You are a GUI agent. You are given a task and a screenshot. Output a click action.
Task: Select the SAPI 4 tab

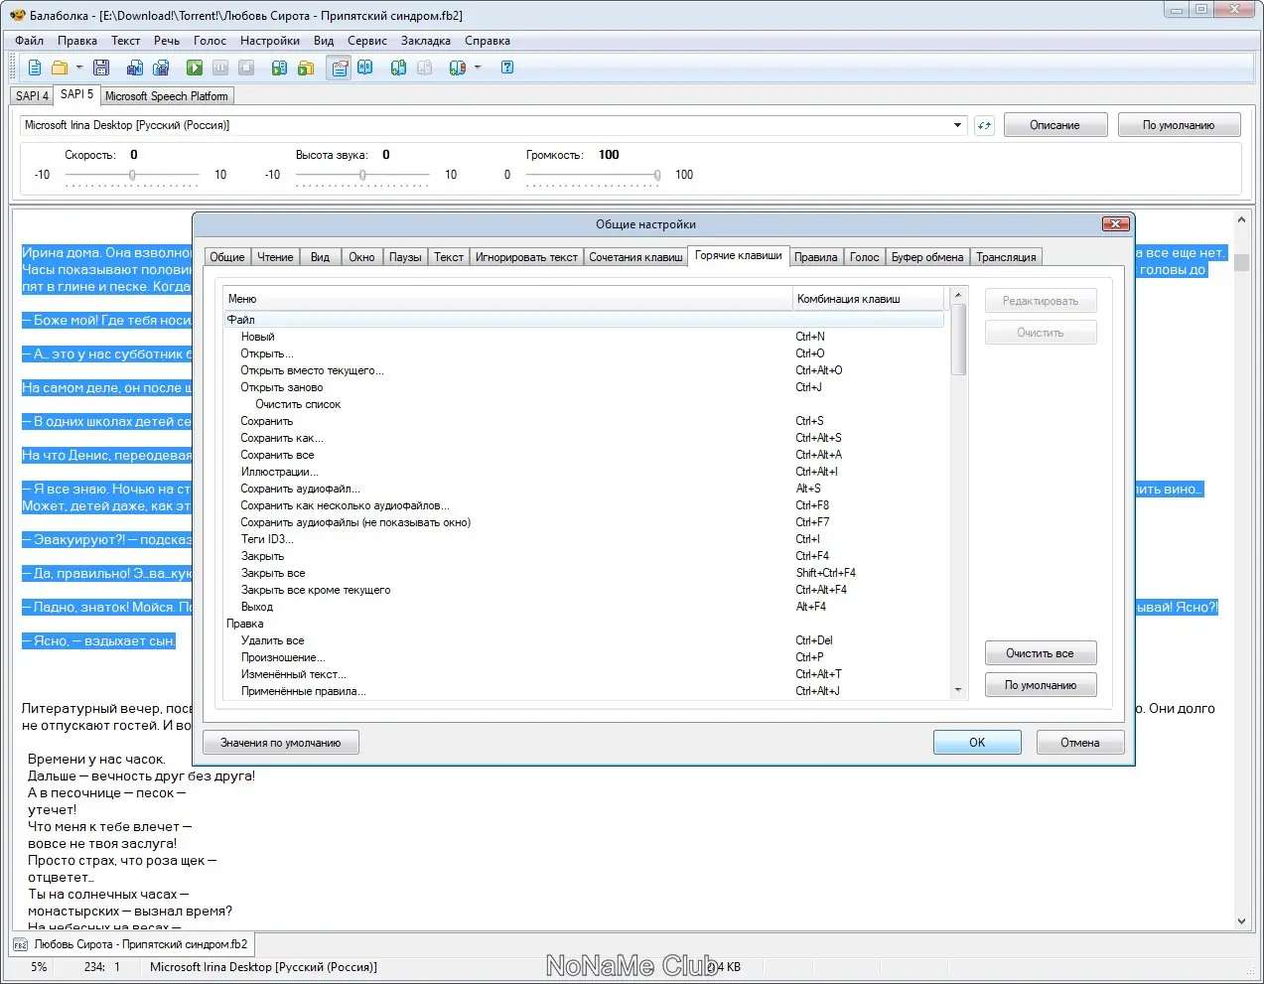coord(32,96)
